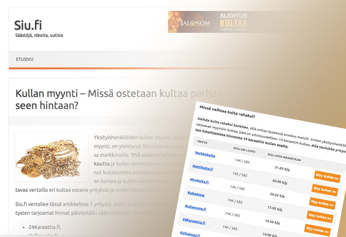Viewport: 346px width, 237px height.
Task: Click 'Myy kultaa' button for 20.32 €/g row
Action: [x=322, y=203]
